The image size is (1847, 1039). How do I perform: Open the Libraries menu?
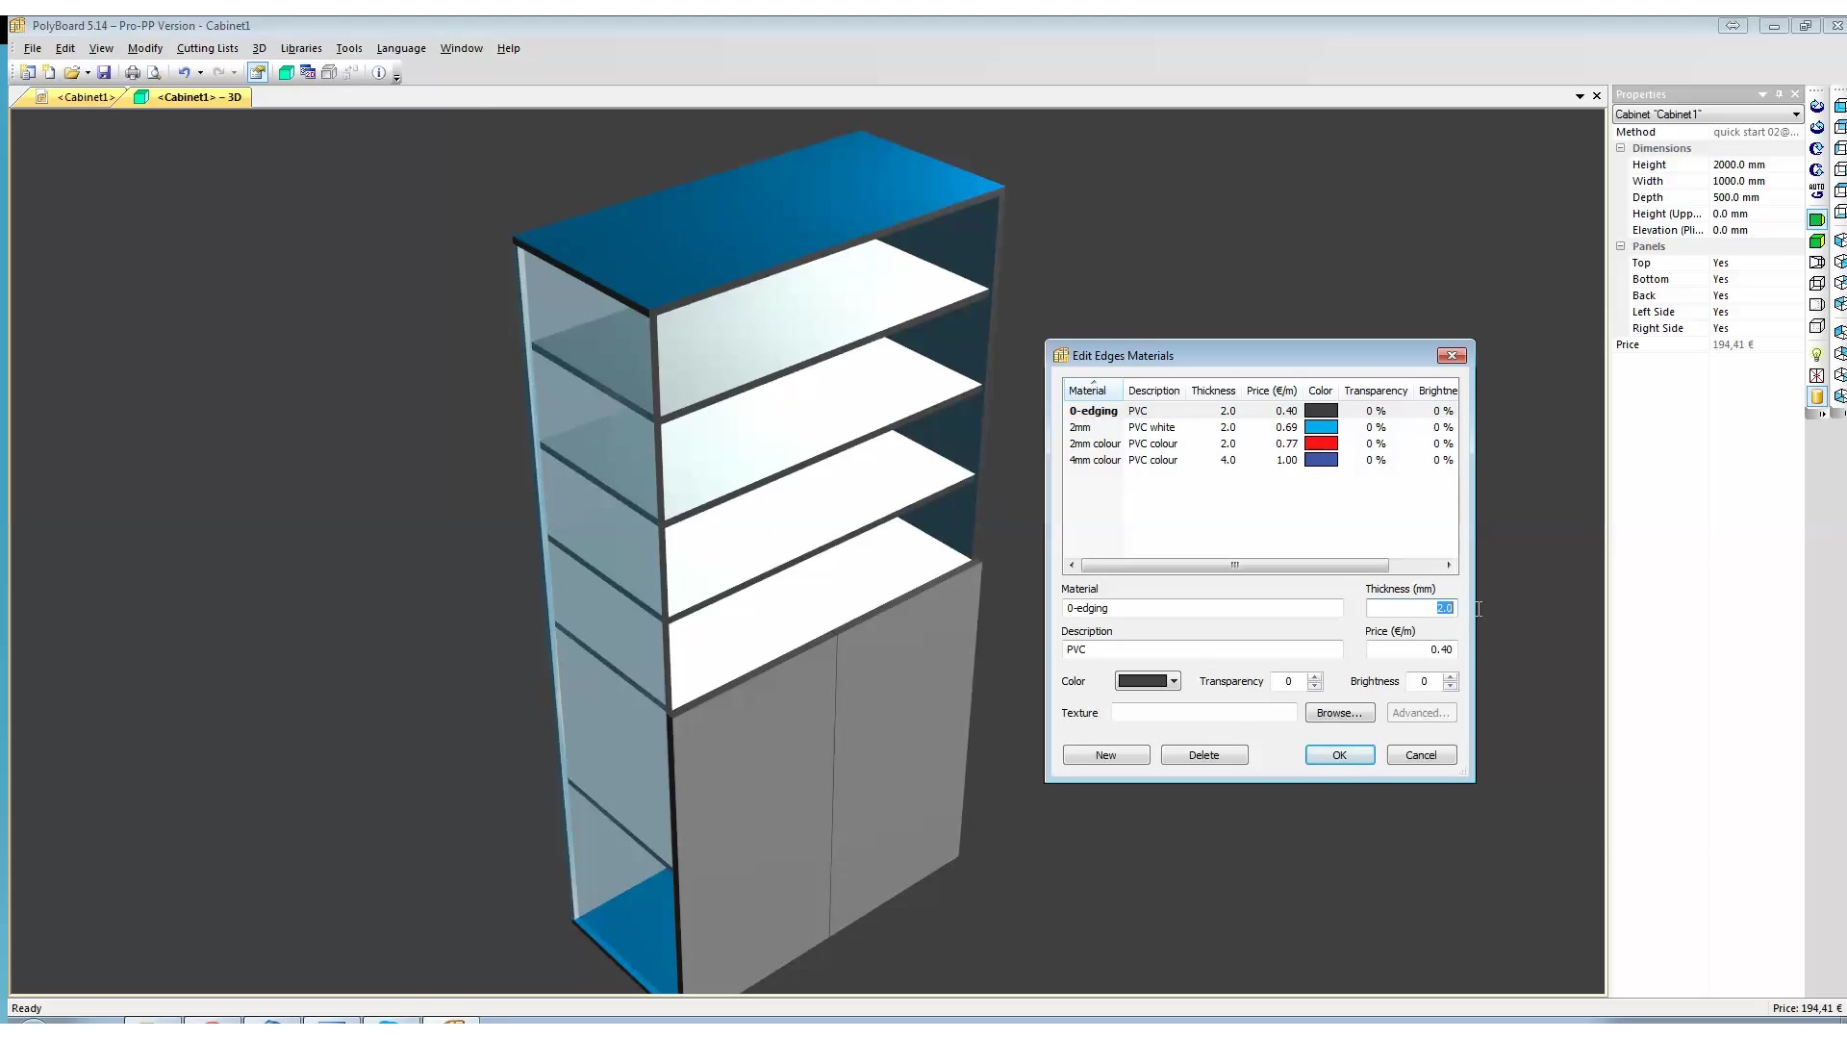click(x=301, y=48)
